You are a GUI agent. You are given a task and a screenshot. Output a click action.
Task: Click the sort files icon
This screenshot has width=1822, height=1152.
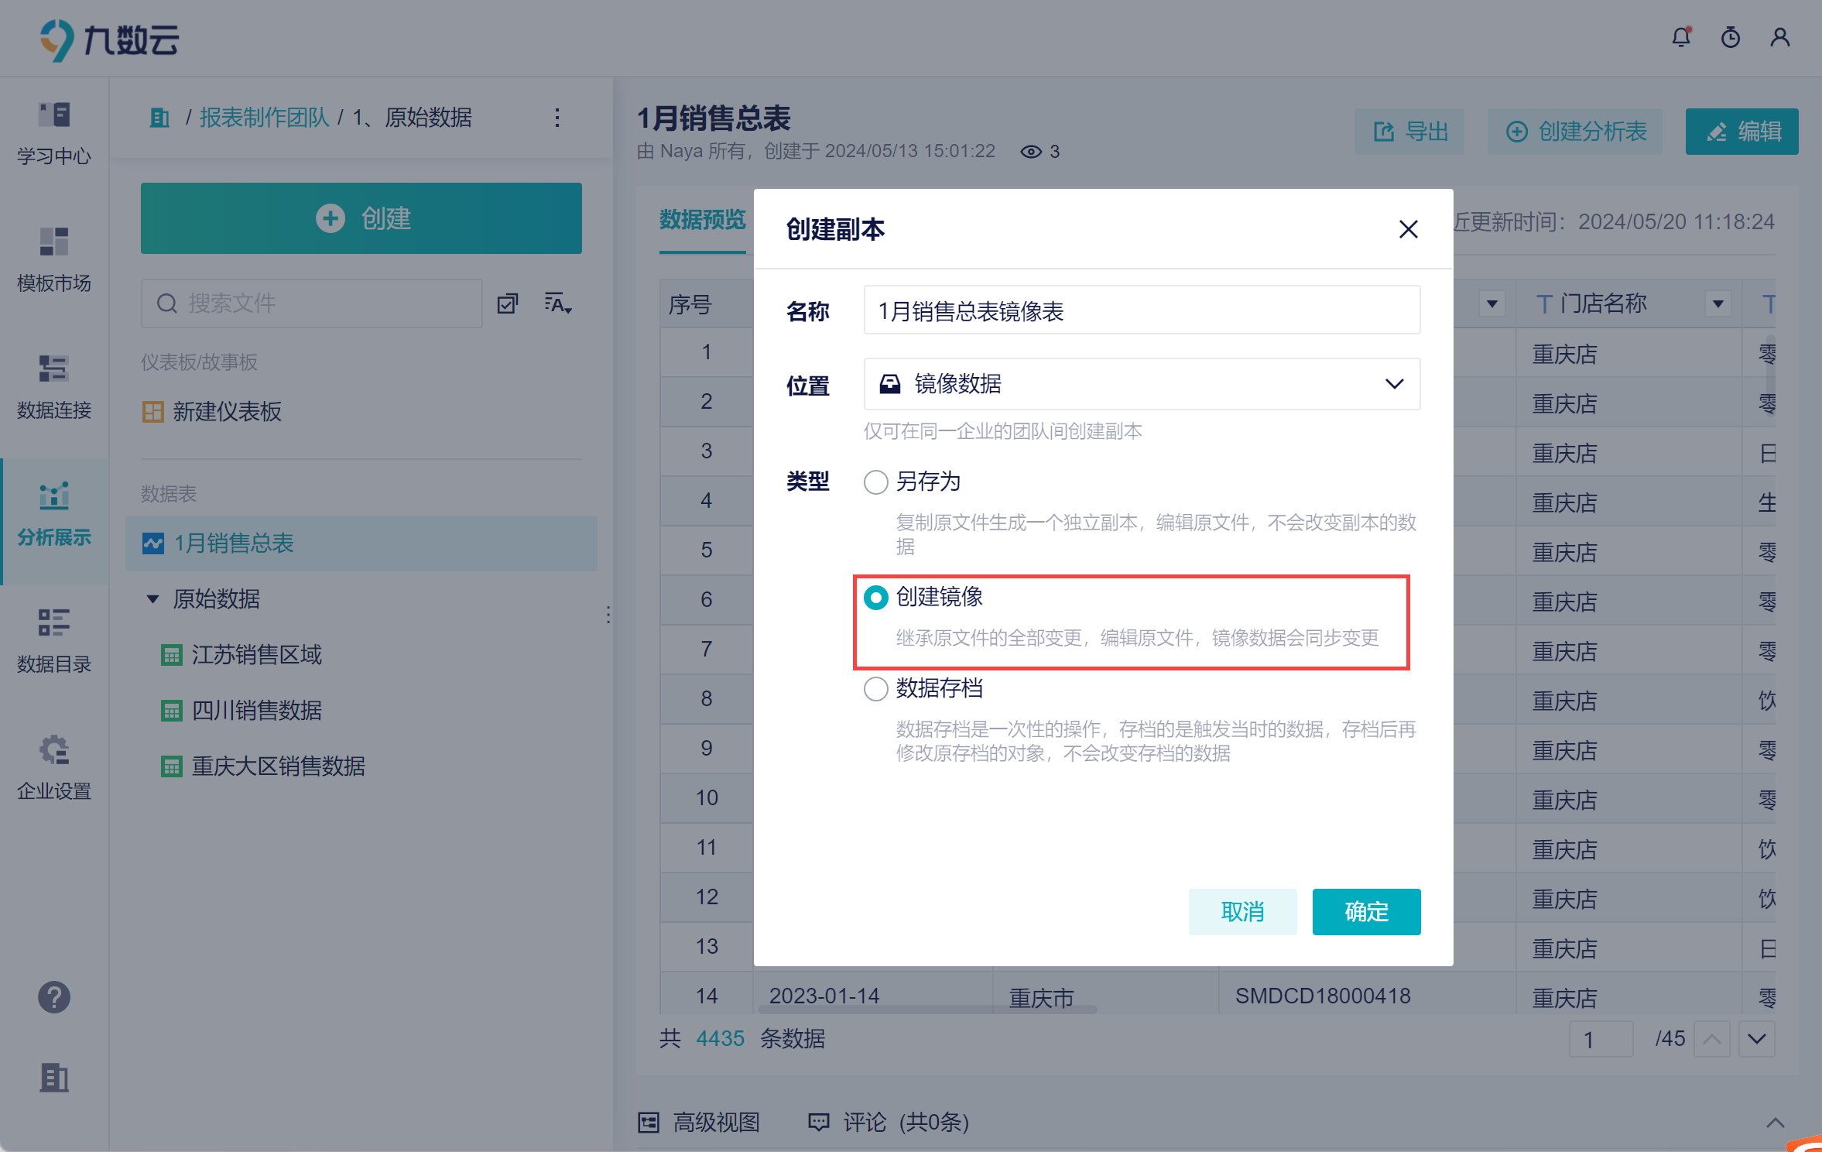pos(557,303)
